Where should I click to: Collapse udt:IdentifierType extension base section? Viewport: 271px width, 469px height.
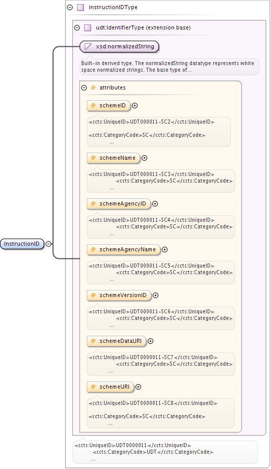77,28
